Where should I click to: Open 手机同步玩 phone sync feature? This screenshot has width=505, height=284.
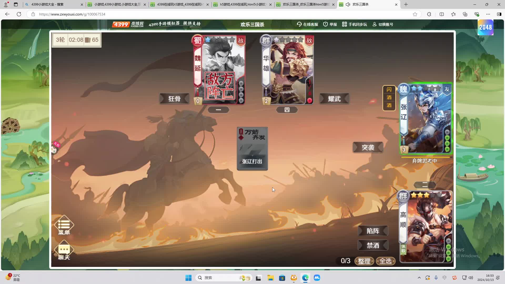coord(354,24)
